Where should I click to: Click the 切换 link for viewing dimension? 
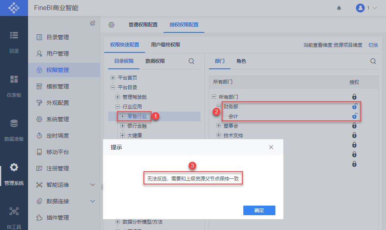373,45
